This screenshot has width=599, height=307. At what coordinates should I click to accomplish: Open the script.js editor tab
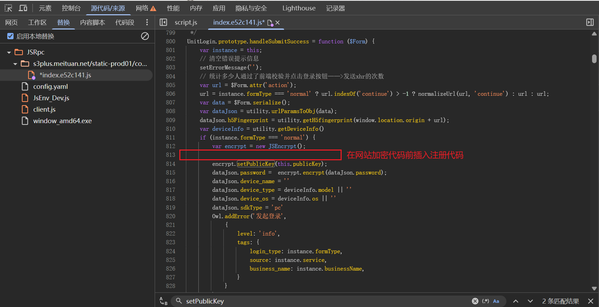(186, 22)
